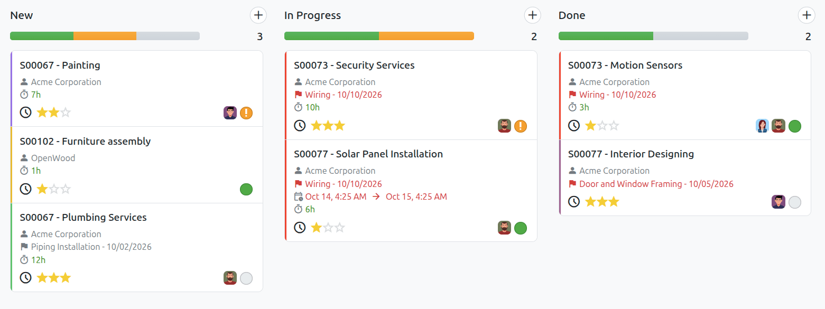Set third star priority on Painting card
The image size is (825, 309).
pos(66,113)
